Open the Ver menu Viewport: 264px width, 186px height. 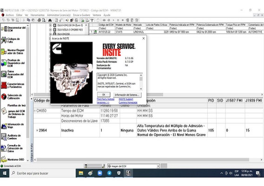click(26, 15)
